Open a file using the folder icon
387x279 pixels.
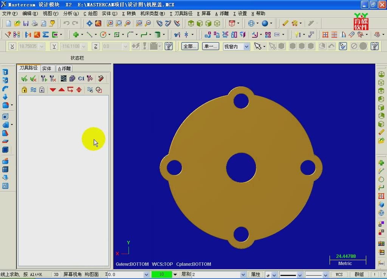(17, 23)
